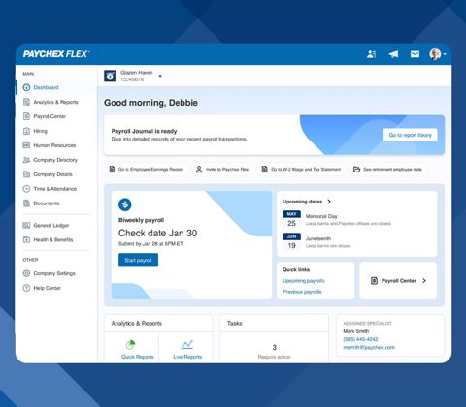
Task: Open the Live Reports link
Action: pyautogui.click(x=187, y=357)
